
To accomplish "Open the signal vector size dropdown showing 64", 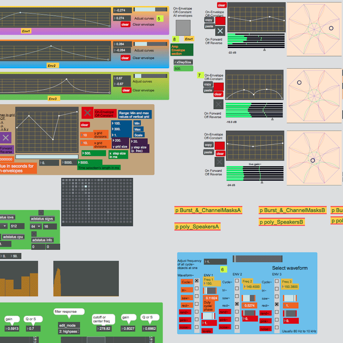I will pos(36,226).
